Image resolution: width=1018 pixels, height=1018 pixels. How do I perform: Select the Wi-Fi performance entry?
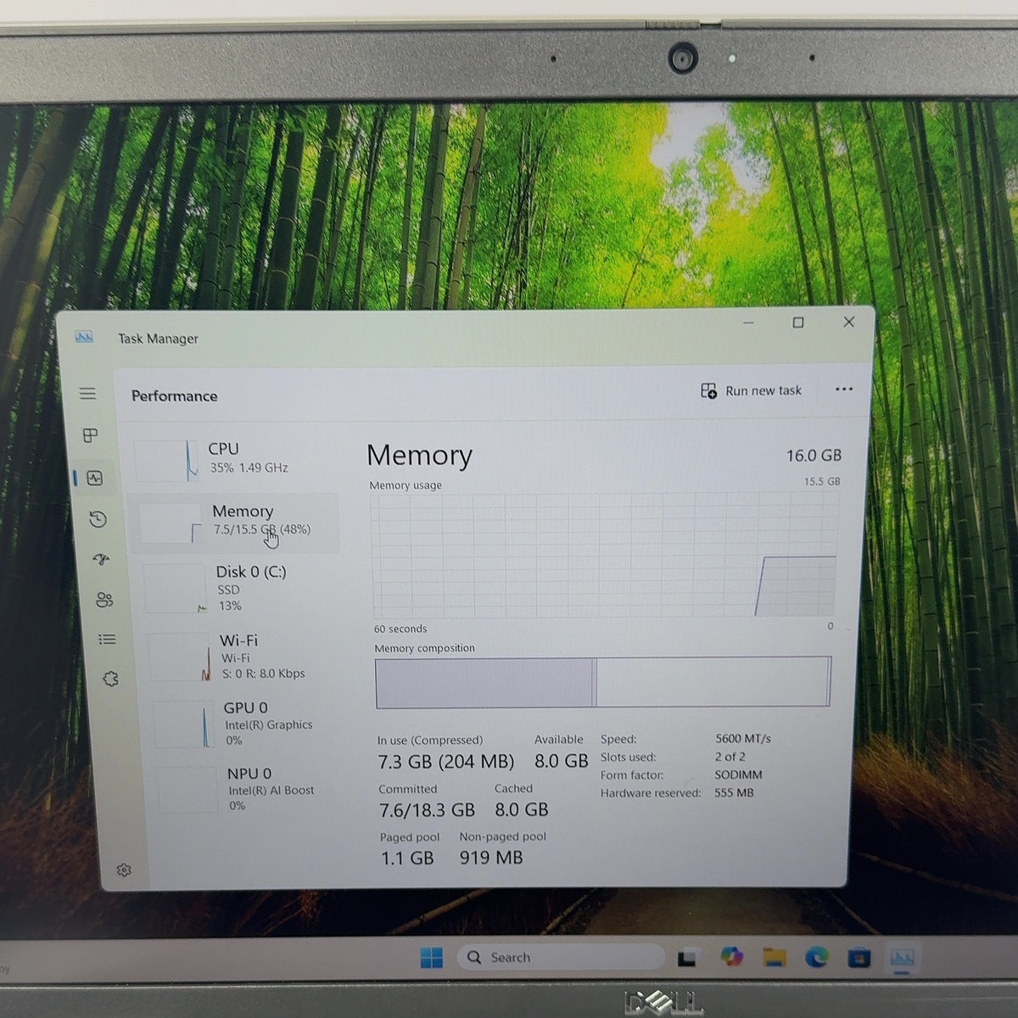point(246,657)
